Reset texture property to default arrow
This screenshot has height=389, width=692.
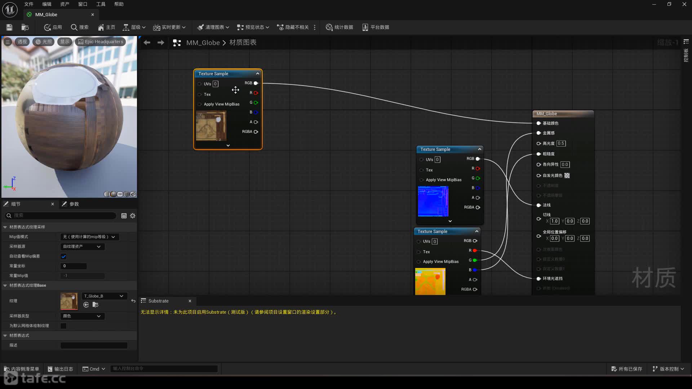tap(133, 301)
